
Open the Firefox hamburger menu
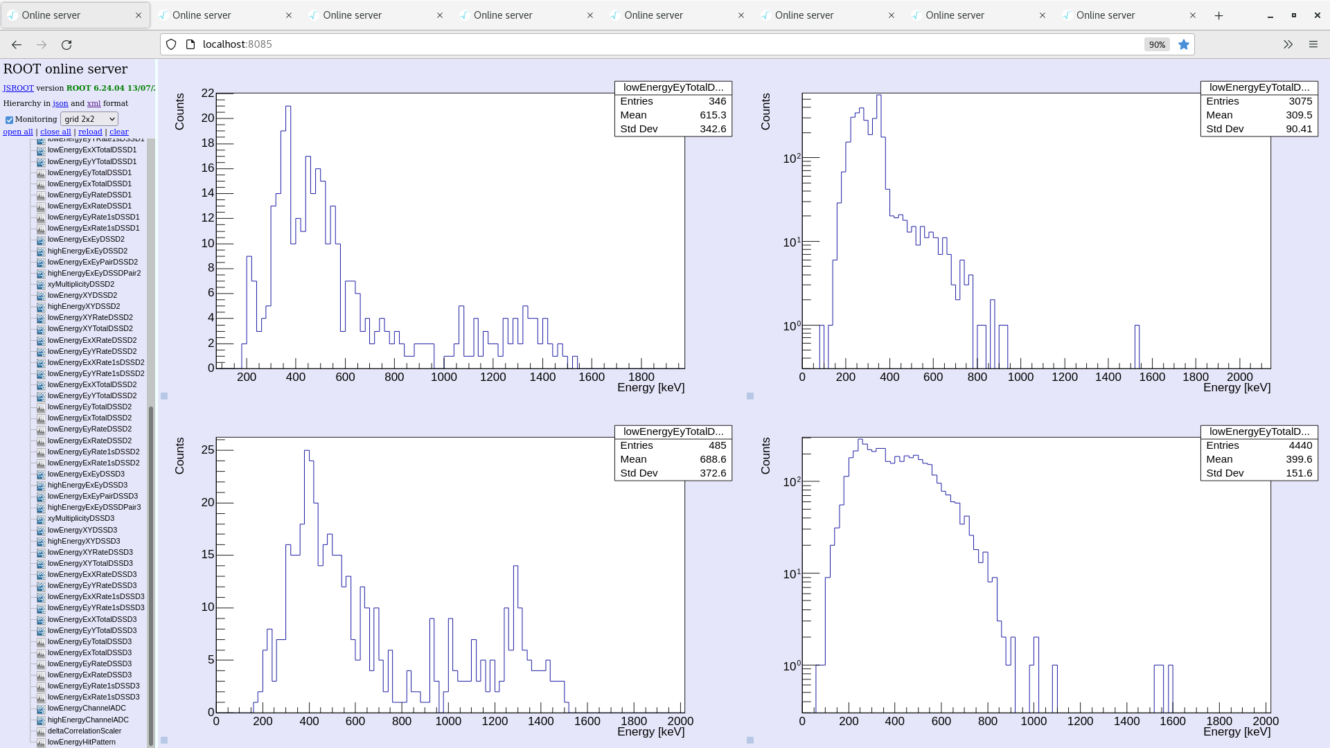click(1313, 44)
